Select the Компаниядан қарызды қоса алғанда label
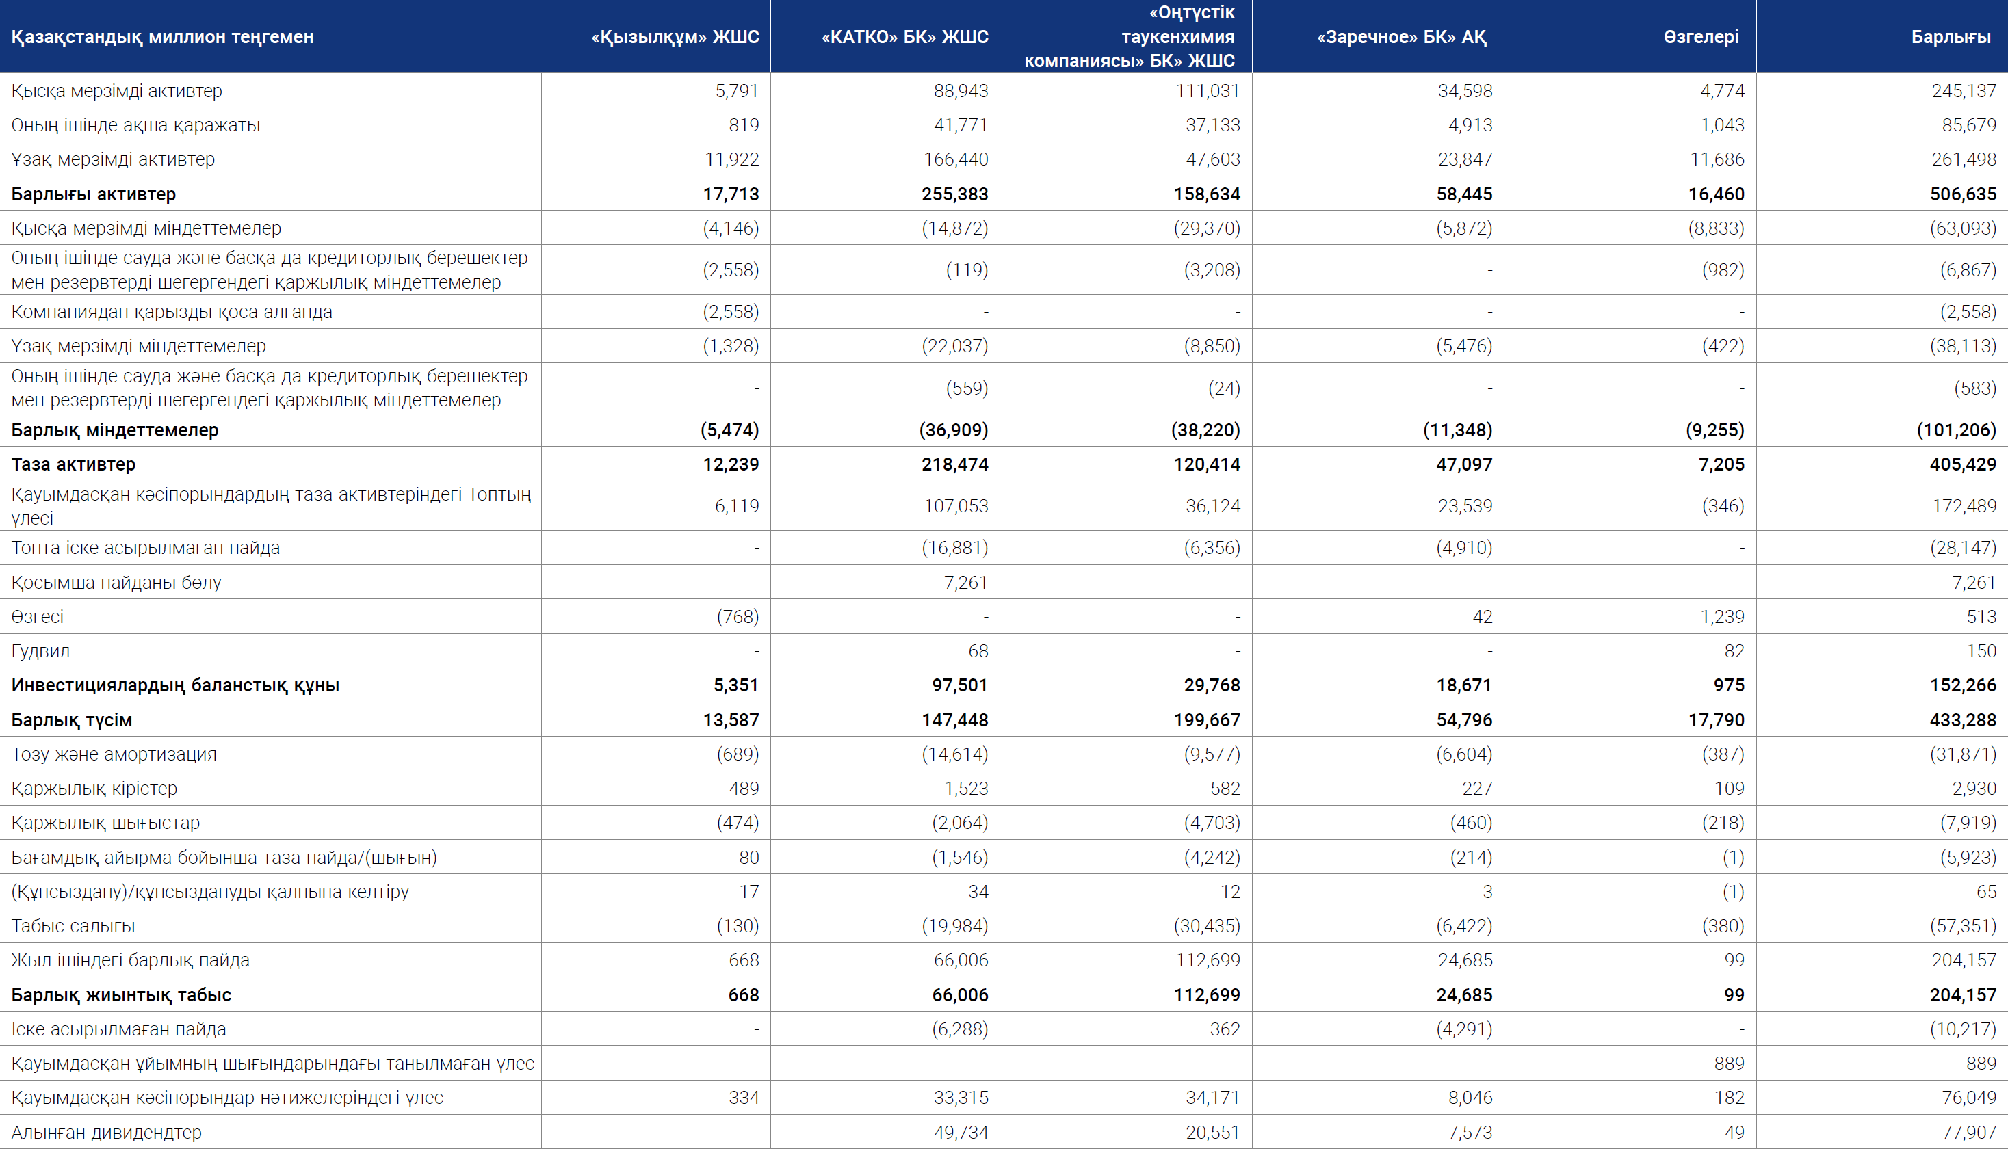The image size is (2008, 1149). tap(172, 312)
